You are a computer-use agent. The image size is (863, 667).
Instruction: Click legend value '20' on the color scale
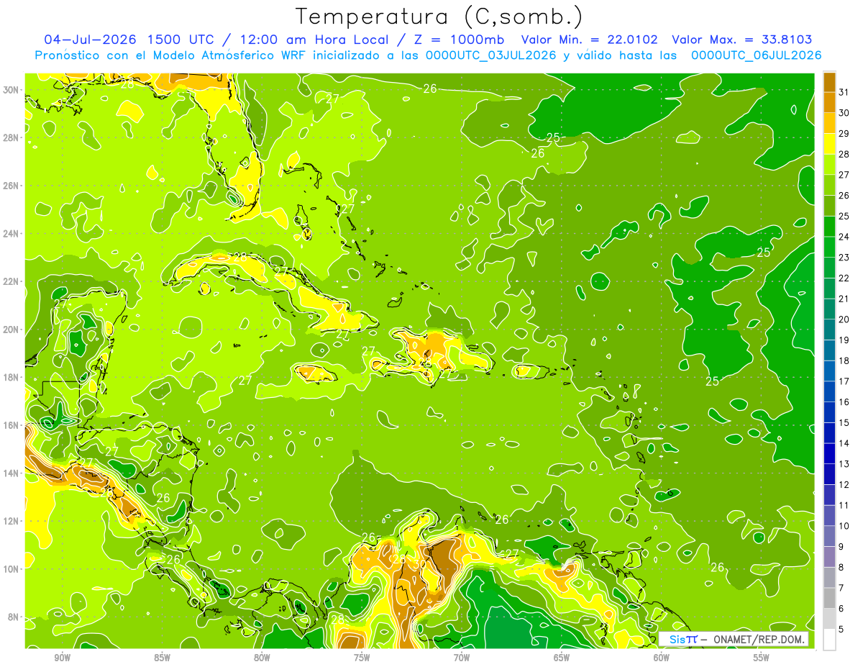point(844,319)
